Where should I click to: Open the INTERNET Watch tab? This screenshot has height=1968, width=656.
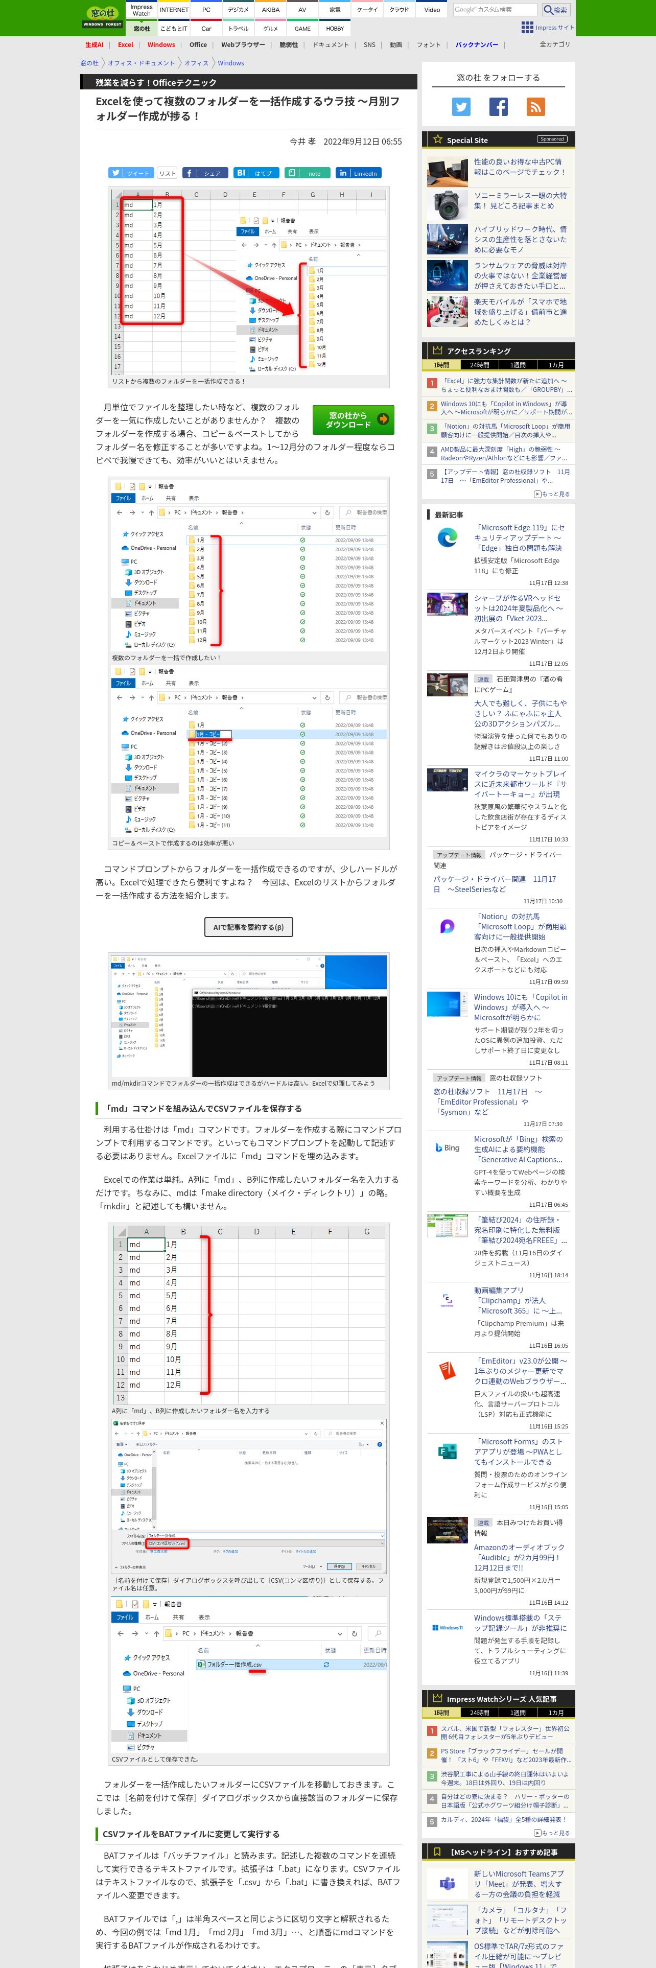click(x=174, y=10)
